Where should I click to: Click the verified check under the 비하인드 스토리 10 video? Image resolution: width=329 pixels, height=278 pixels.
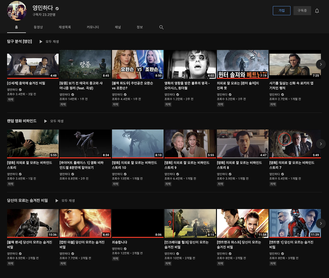125,174
